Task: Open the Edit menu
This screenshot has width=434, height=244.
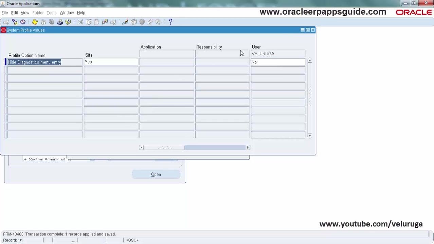Action: tap(15, 13)
